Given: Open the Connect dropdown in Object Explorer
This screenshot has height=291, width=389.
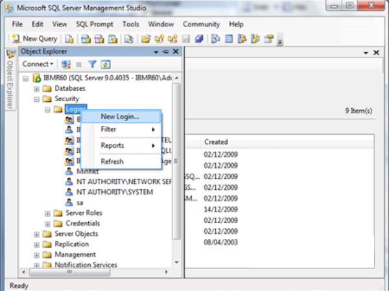Looking at the screenshot, I should click(x=37, y=64).
